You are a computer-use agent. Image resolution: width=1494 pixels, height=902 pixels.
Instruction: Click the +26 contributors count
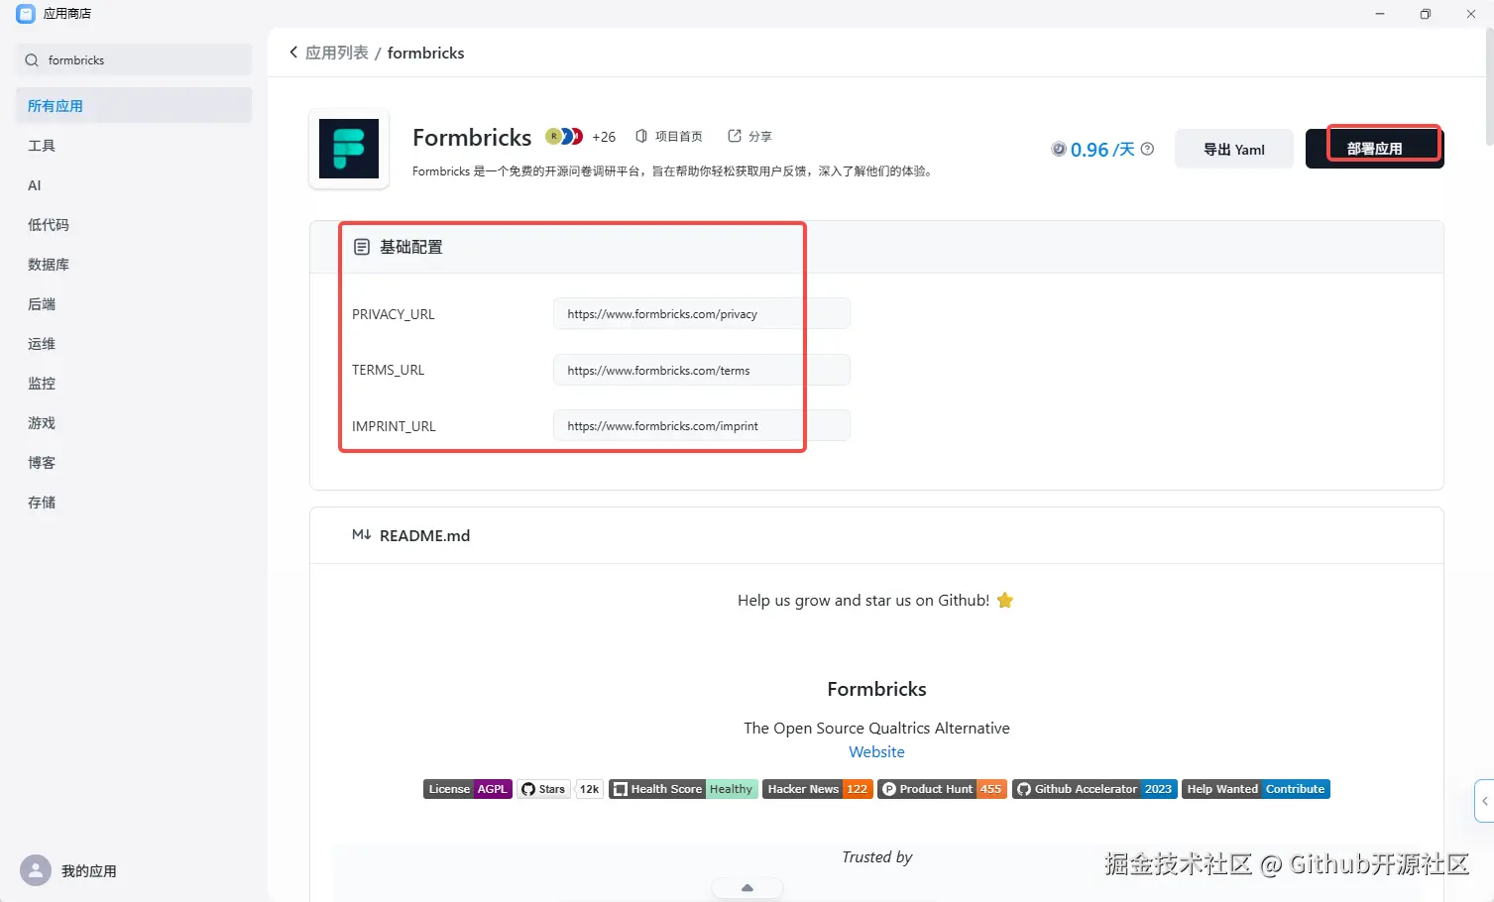pos(604,137)
